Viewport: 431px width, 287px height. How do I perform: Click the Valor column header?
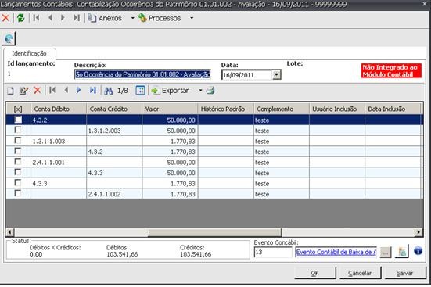(x=170, y=109)
